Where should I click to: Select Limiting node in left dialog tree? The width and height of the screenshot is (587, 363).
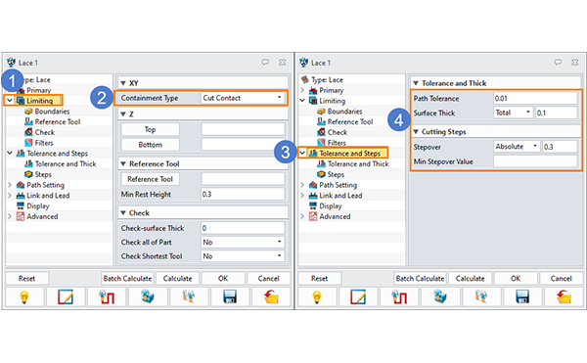click(x=39, y=101)
